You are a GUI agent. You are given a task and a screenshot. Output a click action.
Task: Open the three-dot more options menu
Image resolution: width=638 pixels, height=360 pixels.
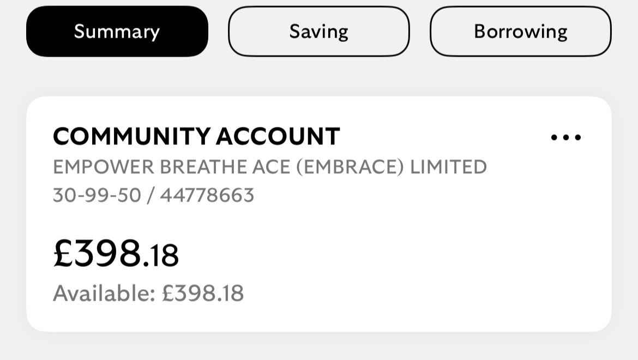click(566, 137)
